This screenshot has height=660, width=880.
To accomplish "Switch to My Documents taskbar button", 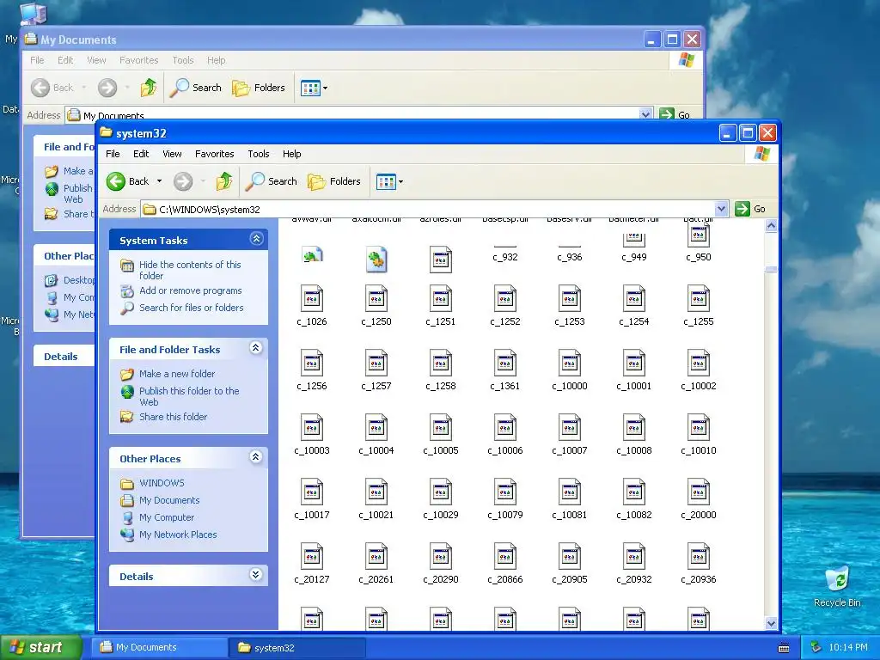I will tap(160, 647).
